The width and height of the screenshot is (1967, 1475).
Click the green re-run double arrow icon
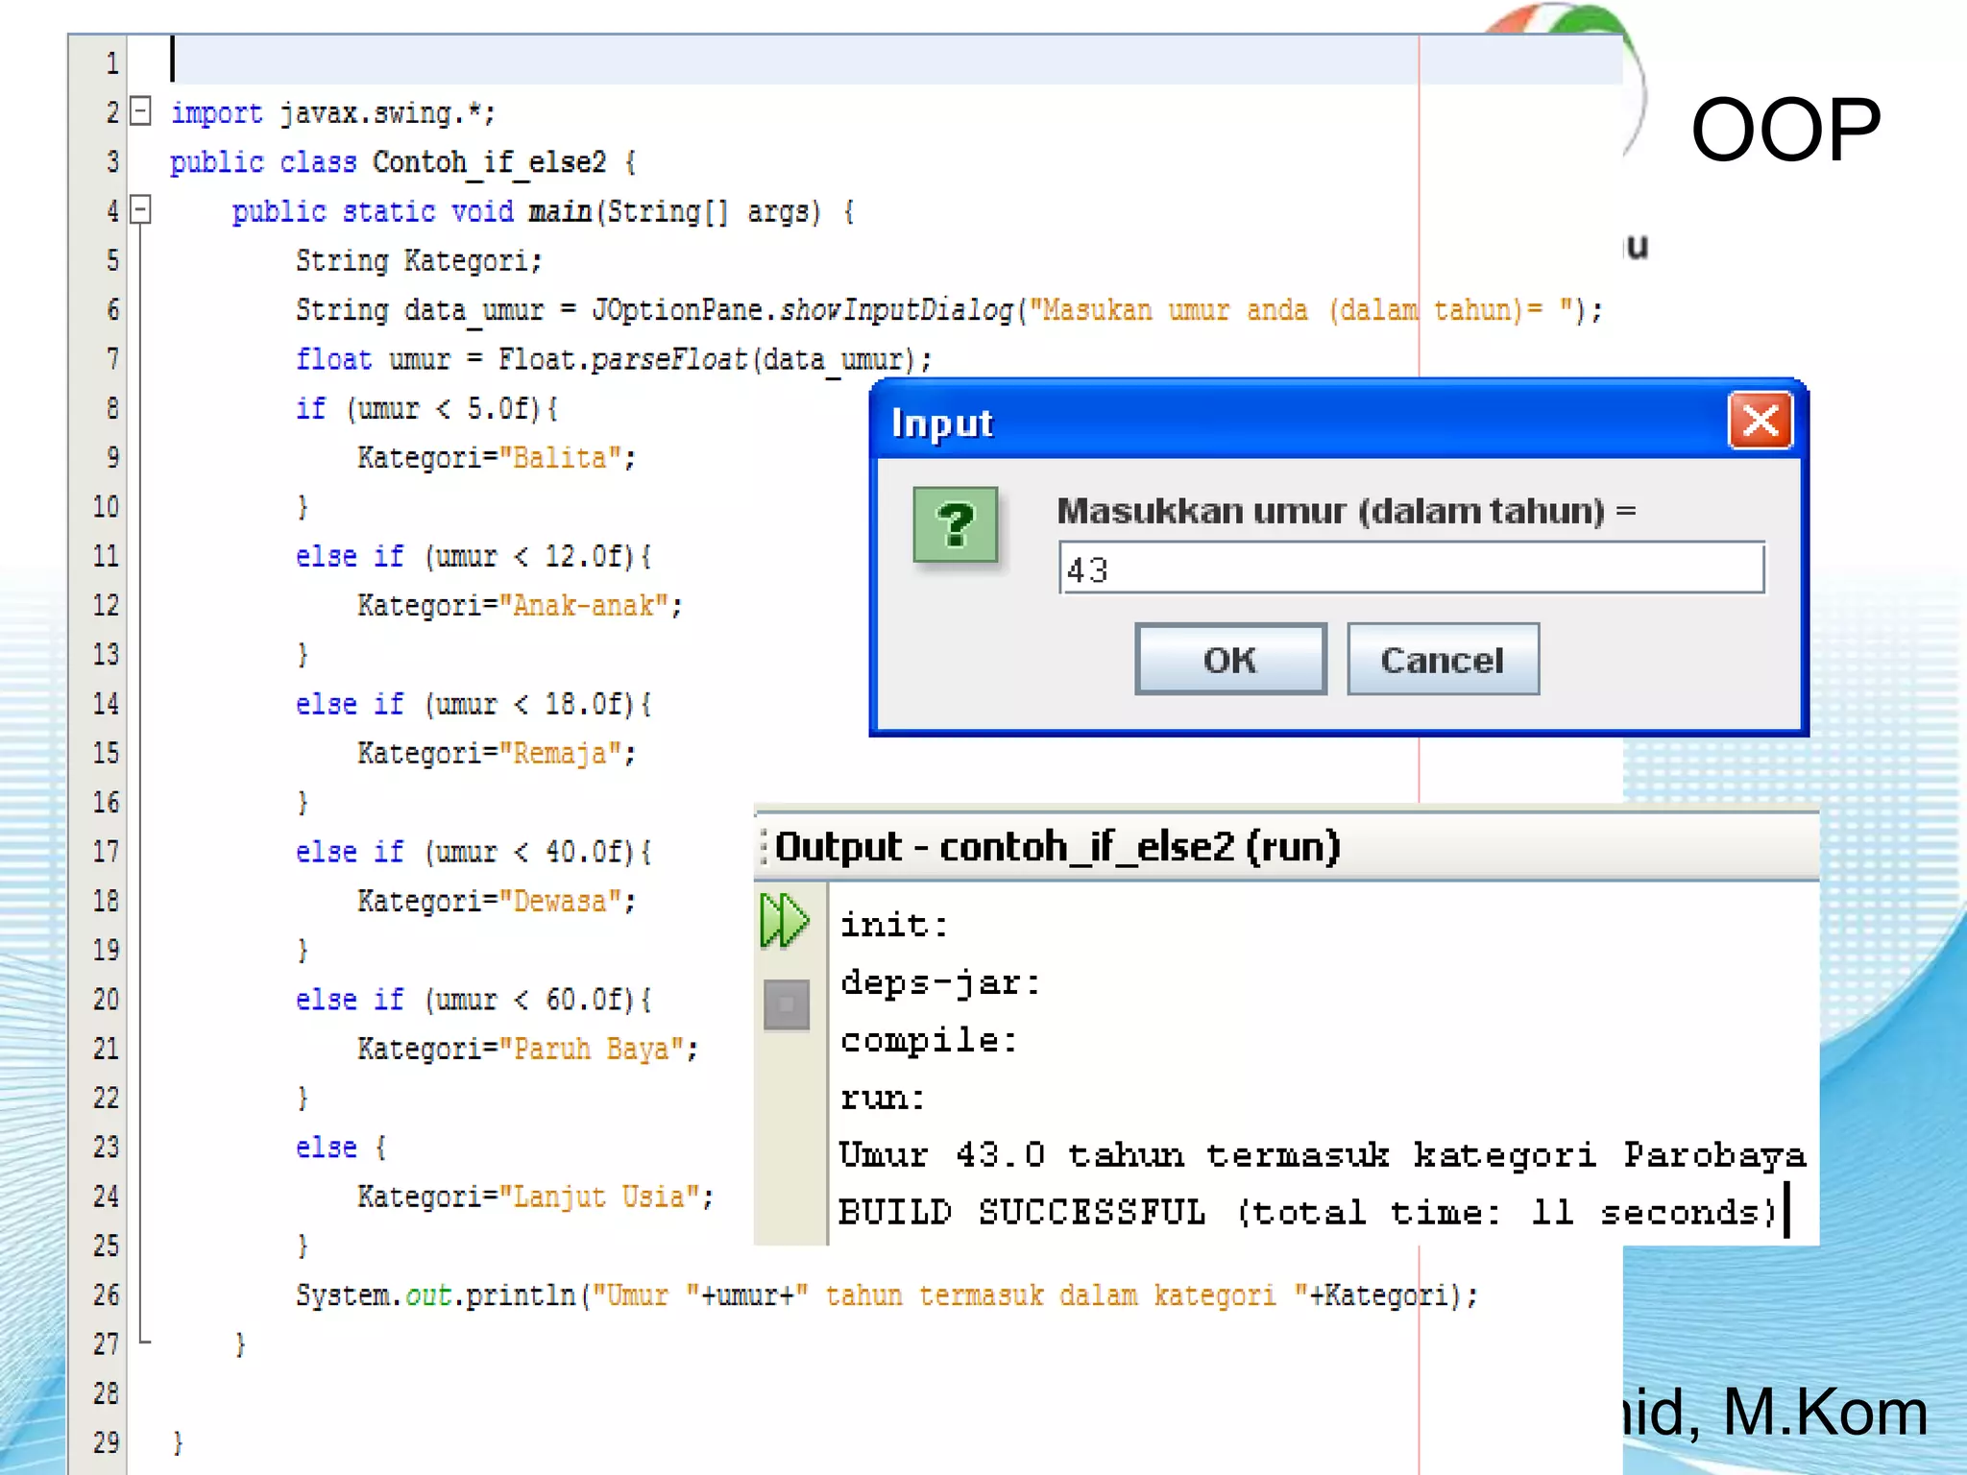(784, 921)
